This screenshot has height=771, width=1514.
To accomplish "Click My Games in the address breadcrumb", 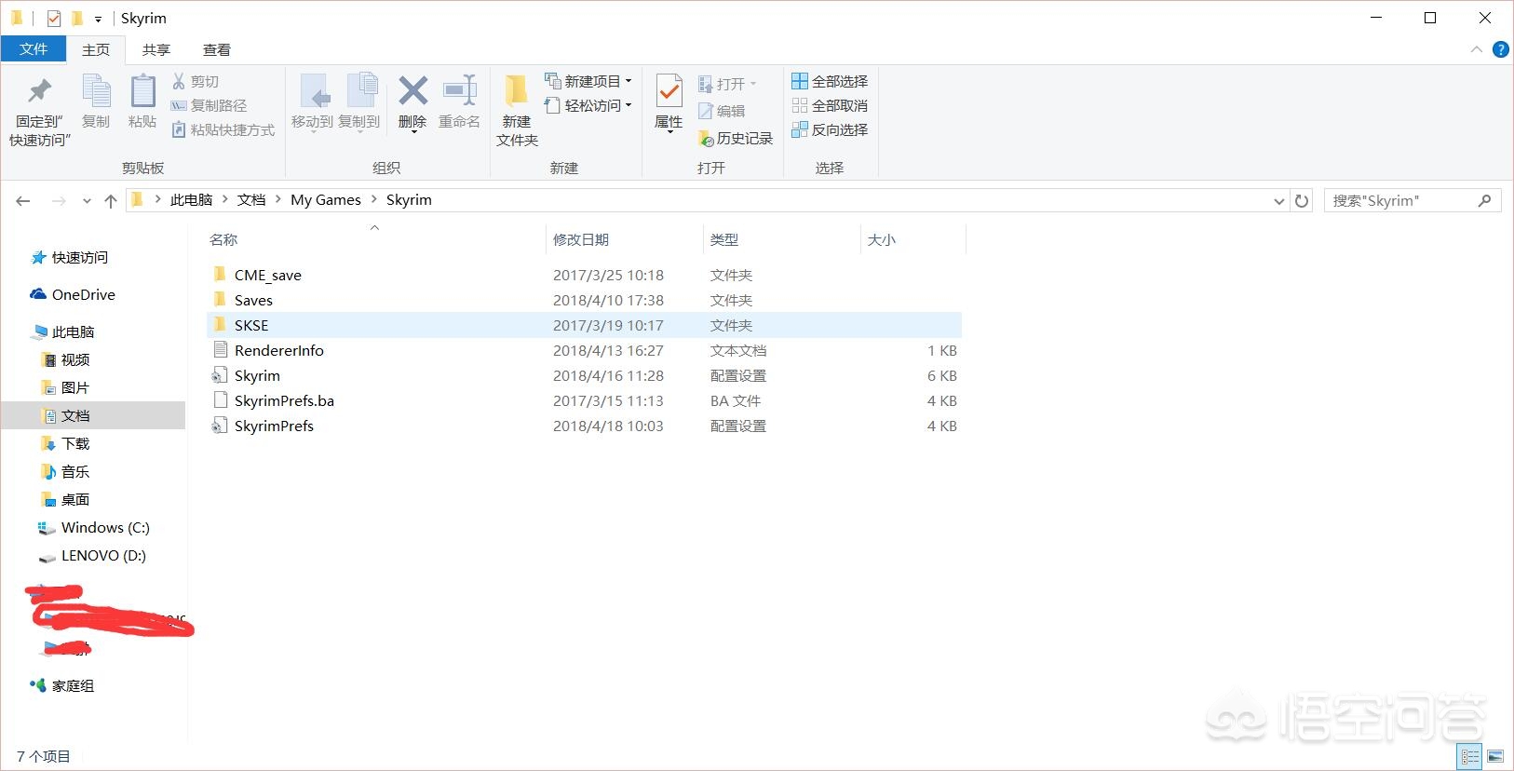I will tap(326, 199).
